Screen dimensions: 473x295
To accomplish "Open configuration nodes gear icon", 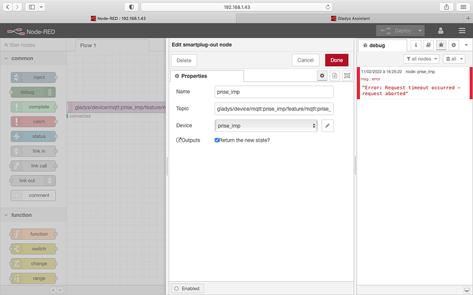I will point(454,45).
